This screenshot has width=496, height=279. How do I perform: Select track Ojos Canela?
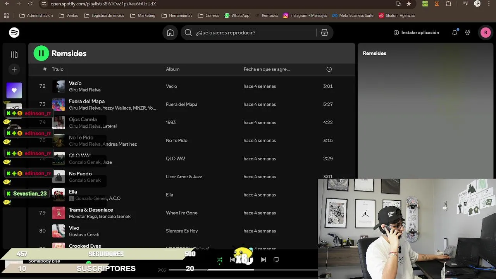(83, 119)
